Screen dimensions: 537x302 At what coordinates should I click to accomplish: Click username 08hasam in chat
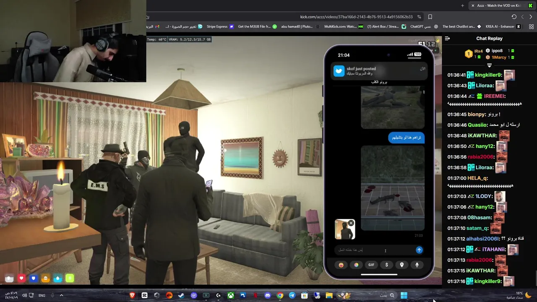pos(480,218)
